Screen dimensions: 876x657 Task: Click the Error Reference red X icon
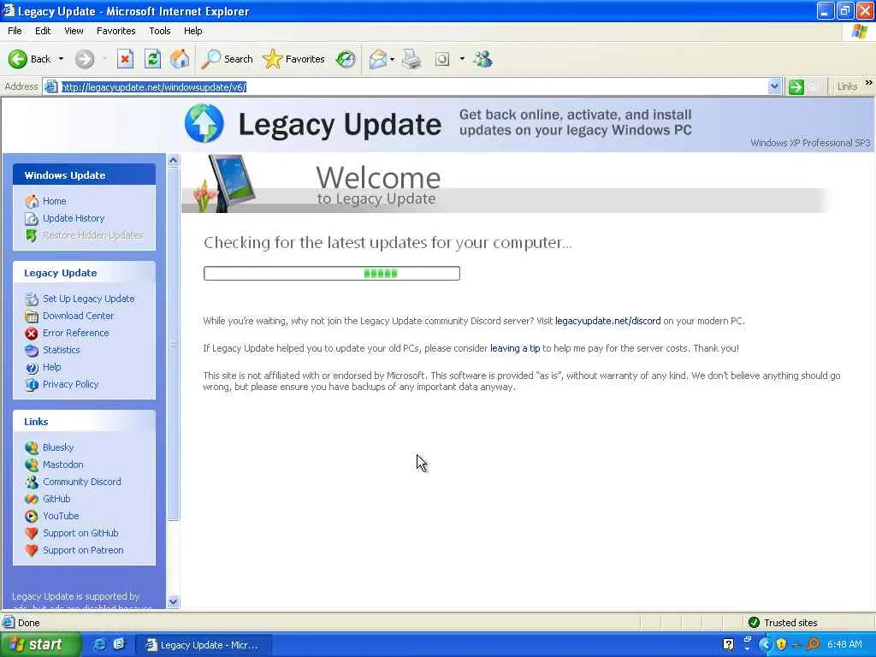pyautogui.click(x=32, y=334)
